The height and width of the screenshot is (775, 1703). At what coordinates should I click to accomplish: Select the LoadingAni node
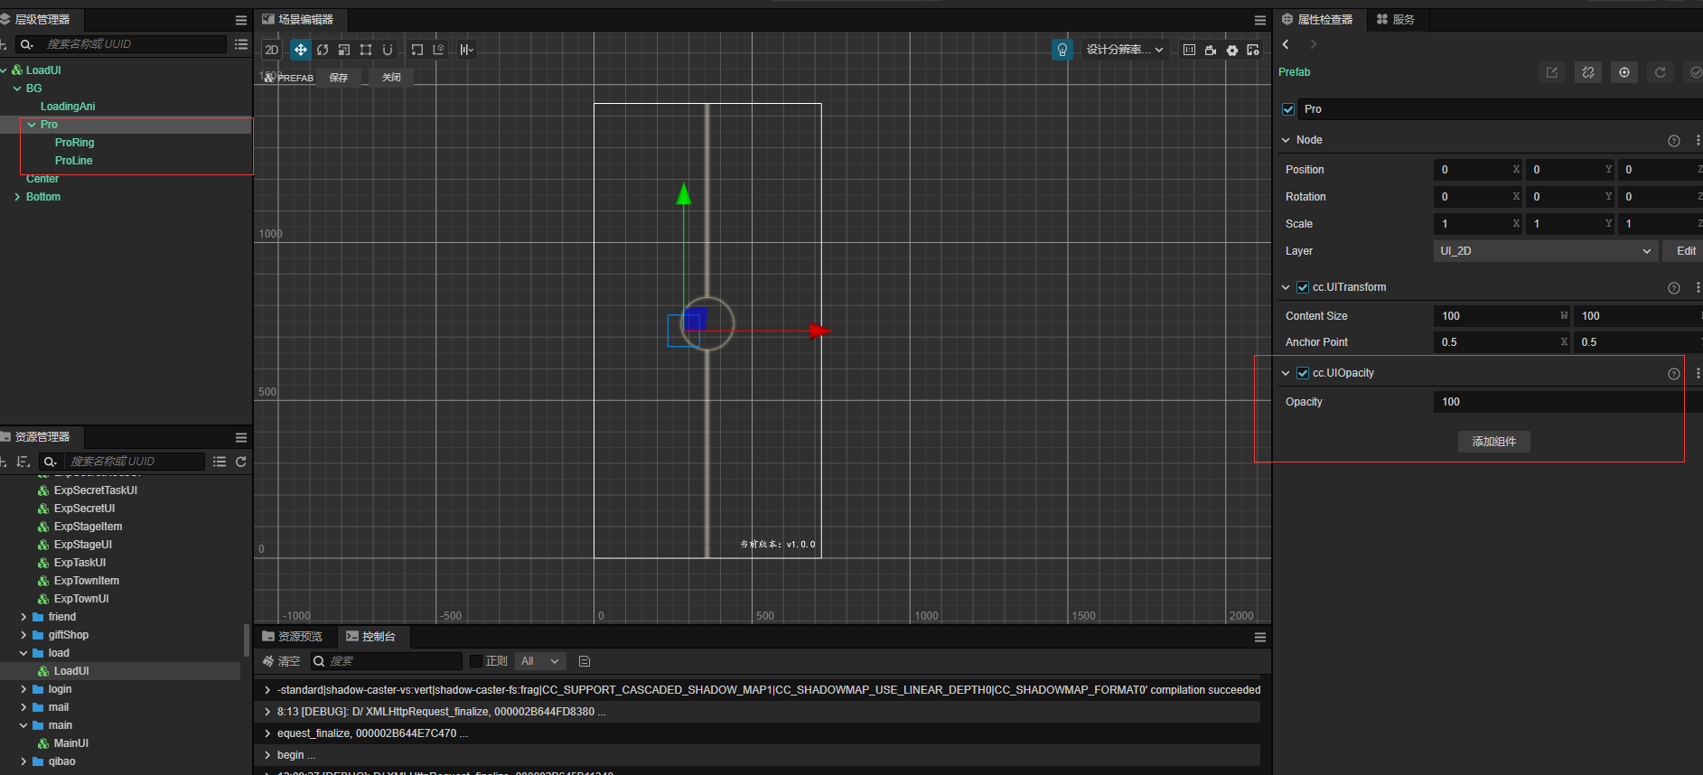click(x=68, y=107)
